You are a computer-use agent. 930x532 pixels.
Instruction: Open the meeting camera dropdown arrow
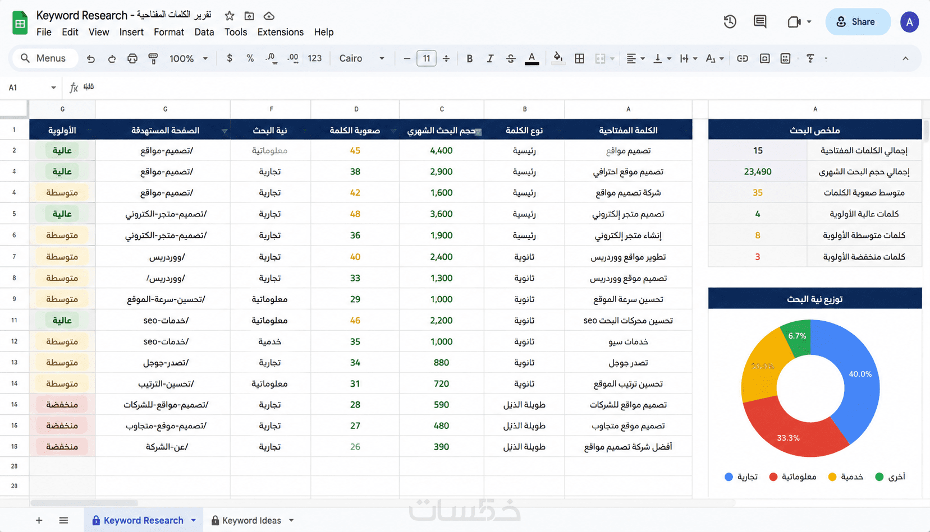click(x=809, y=22)
